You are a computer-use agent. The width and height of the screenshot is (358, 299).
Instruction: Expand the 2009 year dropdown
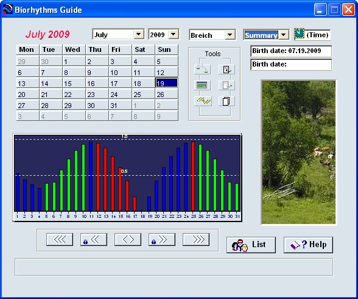[174, 34]
